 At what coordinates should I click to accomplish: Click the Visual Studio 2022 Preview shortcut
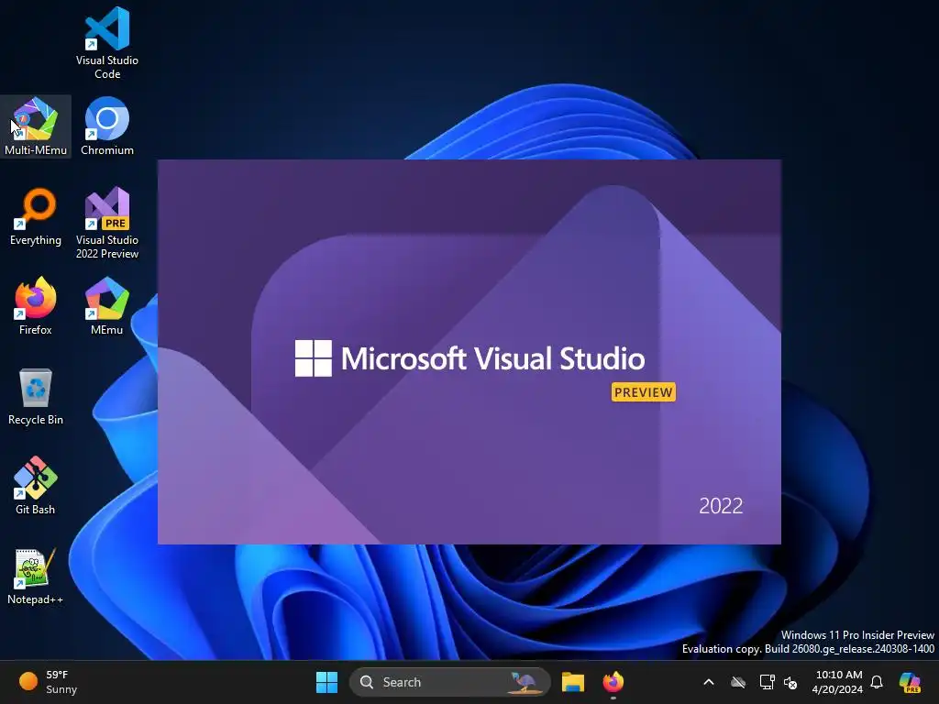coord(106,223)
